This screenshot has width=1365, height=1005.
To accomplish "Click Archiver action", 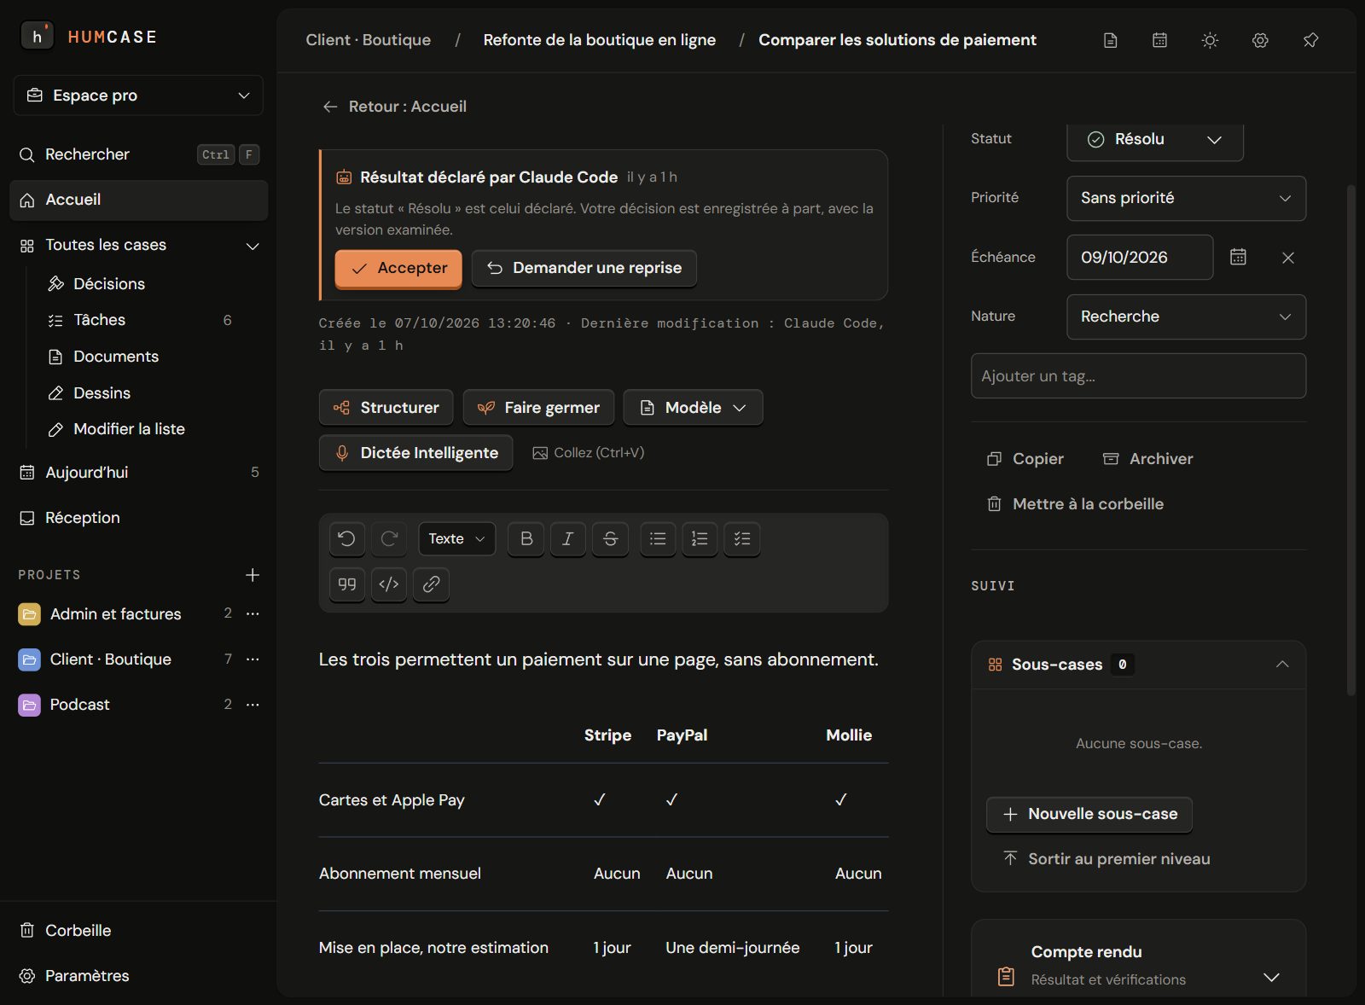I will 1147,459.
